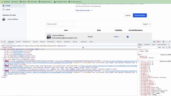Open DevTools more options menu
Image resolution: width=171 pixels, height=96 pixels.
pos(166,42)
